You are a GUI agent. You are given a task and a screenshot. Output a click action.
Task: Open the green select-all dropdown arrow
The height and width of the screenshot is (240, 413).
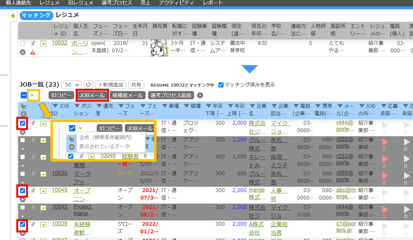click(x=33, y=96)
